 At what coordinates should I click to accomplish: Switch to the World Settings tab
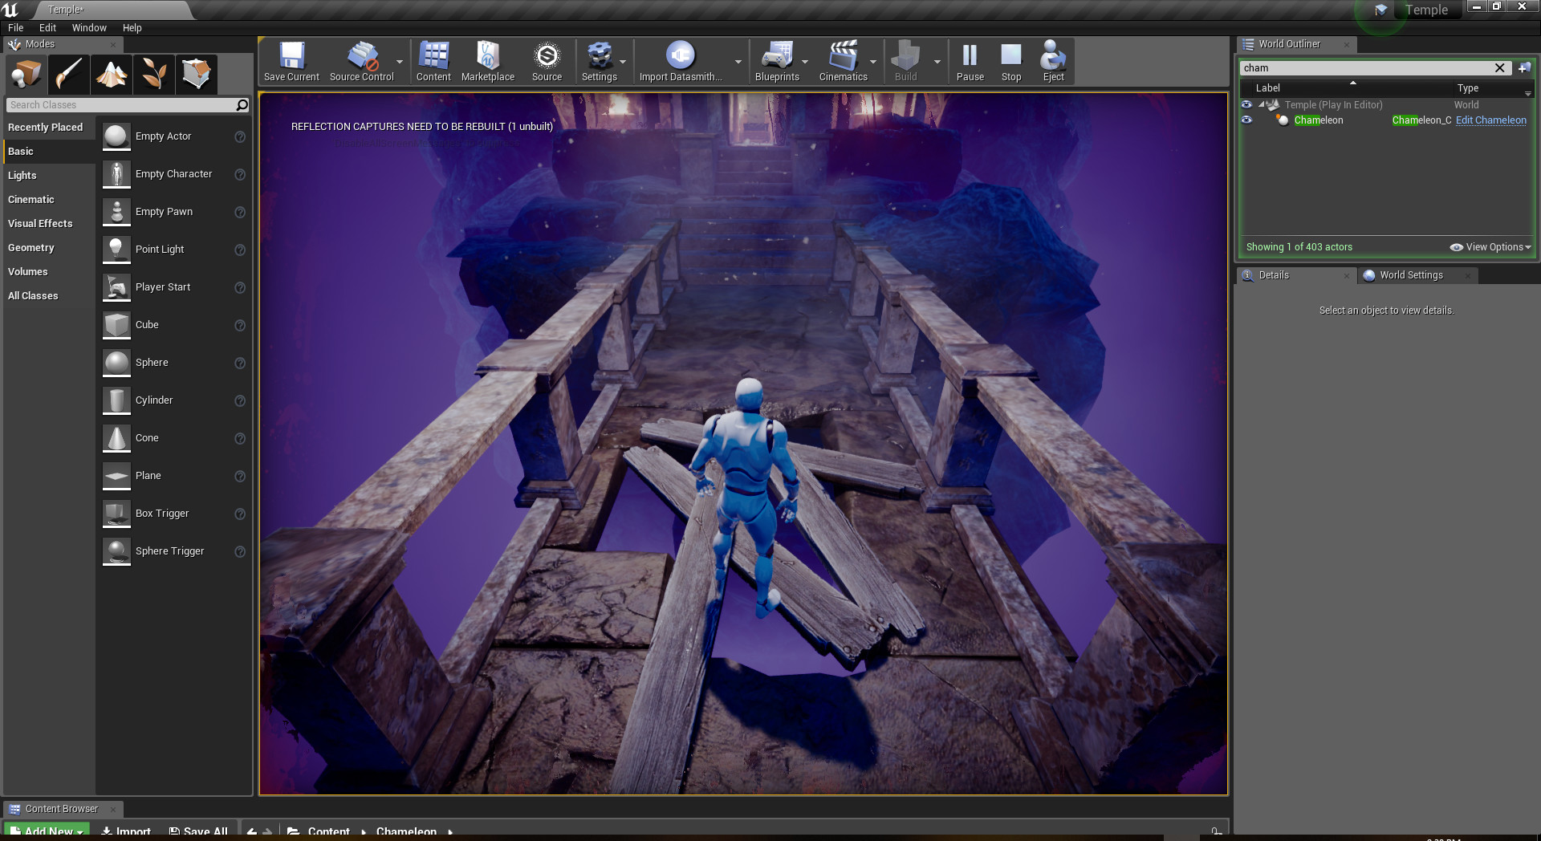(1409, 275)
